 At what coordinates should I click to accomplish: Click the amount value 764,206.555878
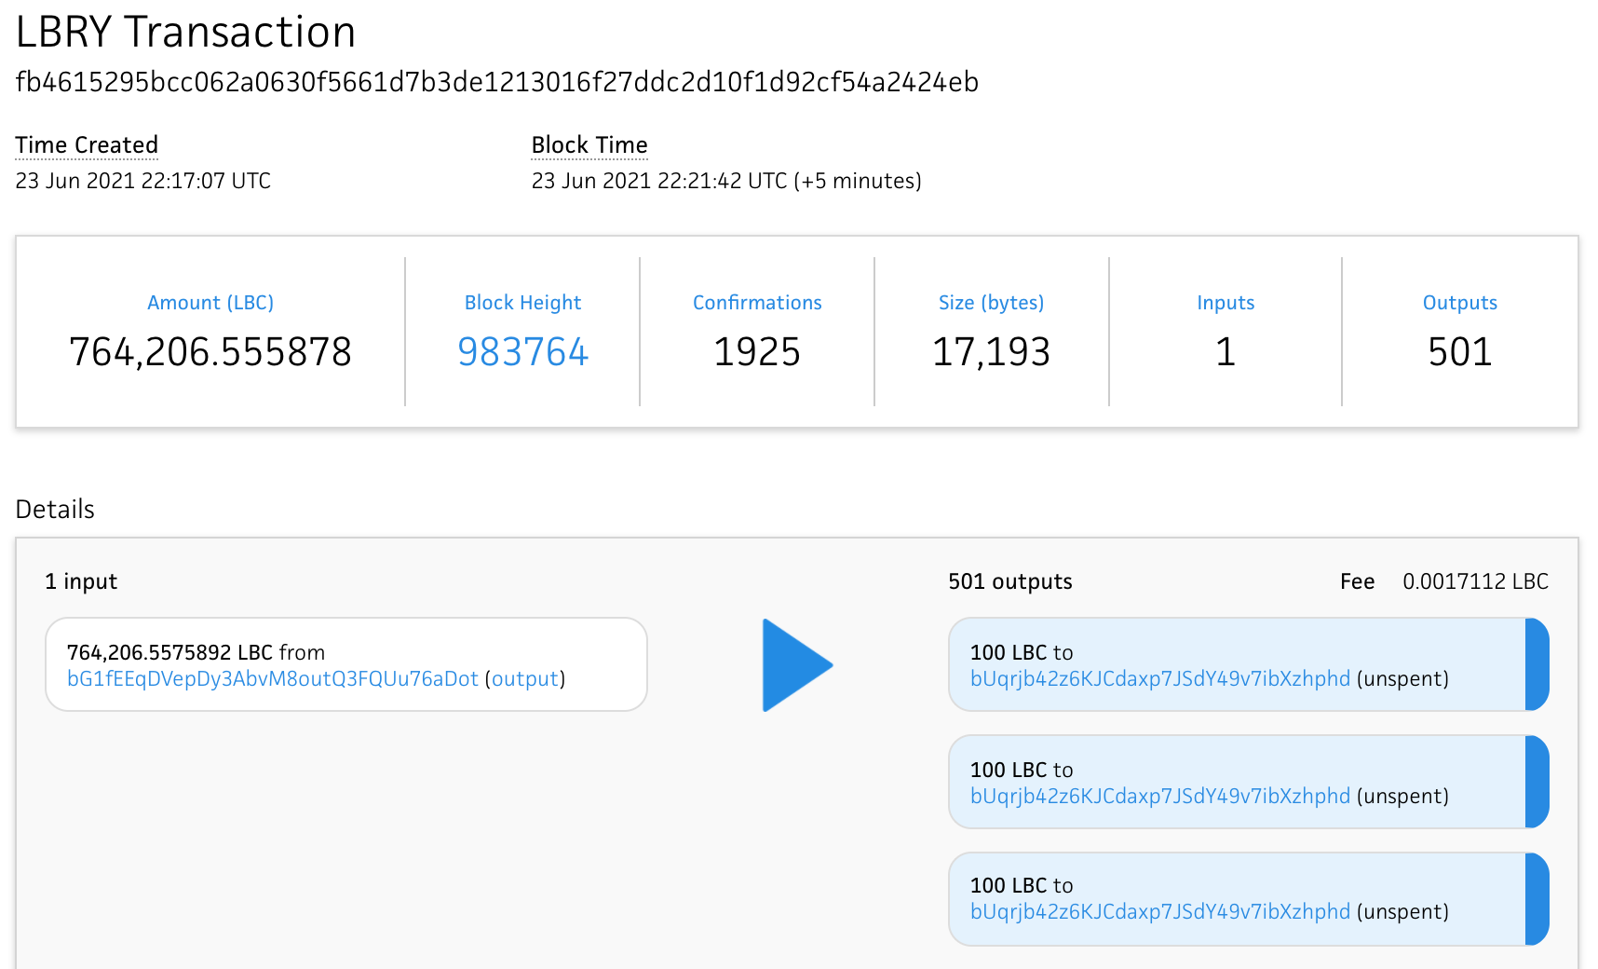click(x=210, y=352)
